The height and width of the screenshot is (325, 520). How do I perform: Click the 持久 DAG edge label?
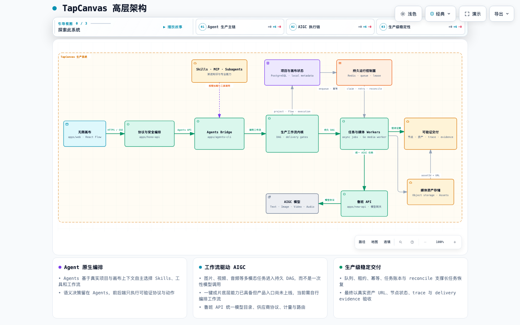coord(329,130)
